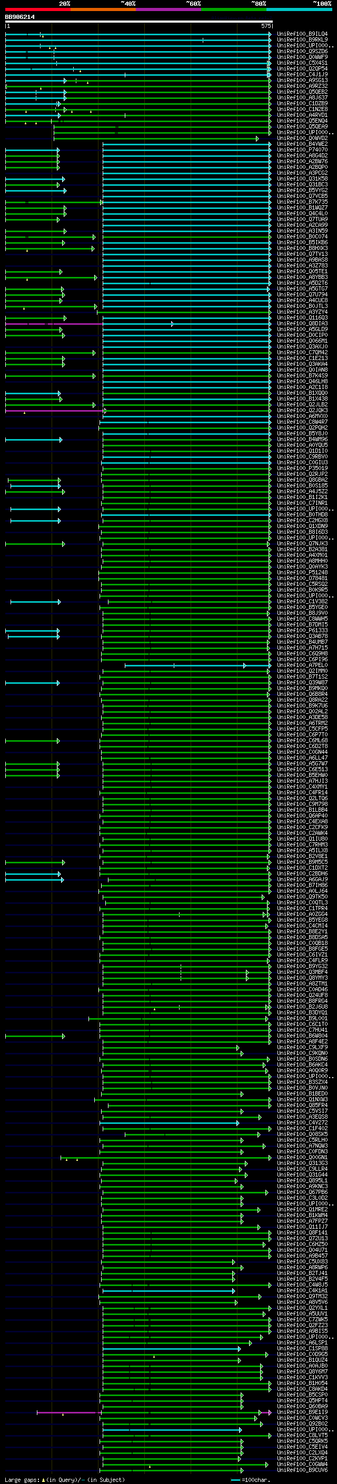Select label UniRef100_Q4C4L0
The height and width of the screenshot is (1484, 337).
[x=302, y=214]
